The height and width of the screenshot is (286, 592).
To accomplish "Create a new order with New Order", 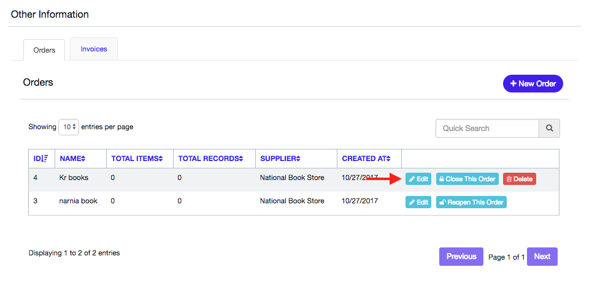I will click(x=532, y=84).
